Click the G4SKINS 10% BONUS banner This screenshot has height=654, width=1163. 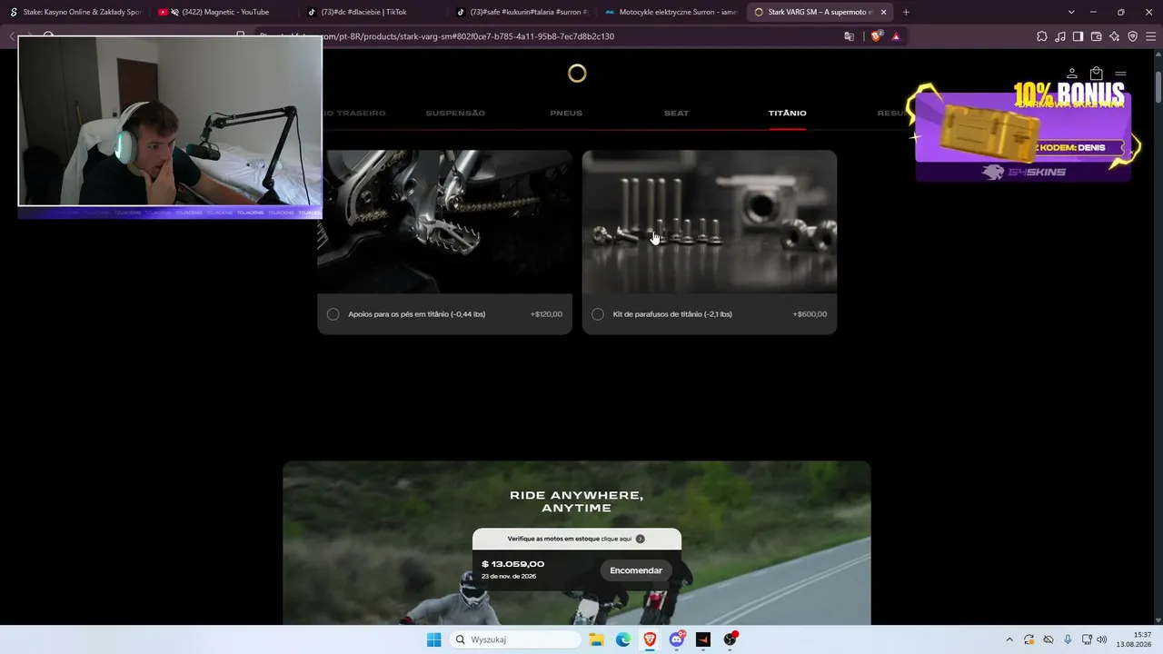pyautogui.click(x=1024, y=132)
